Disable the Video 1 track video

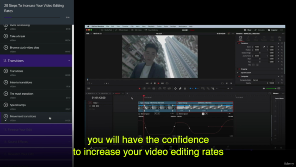tap(98, 106)
